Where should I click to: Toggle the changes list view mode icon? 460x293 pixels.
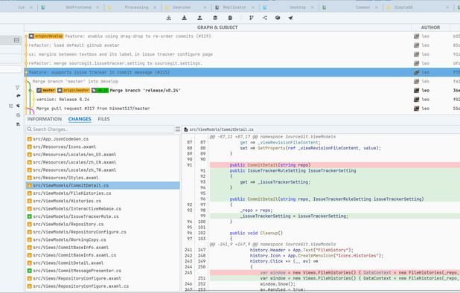[178, 129]
